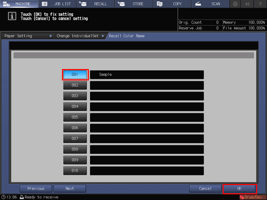Cancel the color name recall
The image size is (267, 200).
[205, 189]
